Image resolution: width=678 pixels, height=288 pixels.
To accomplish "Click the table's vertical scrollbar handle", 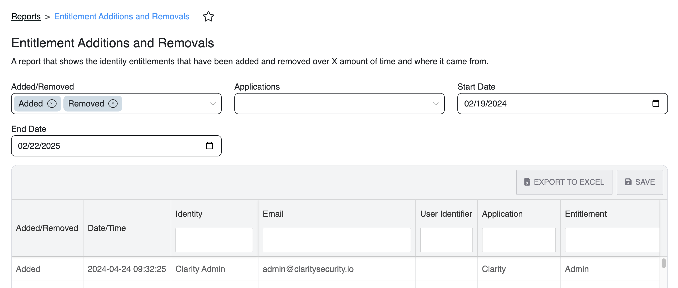I will click(x=663, y=263).
